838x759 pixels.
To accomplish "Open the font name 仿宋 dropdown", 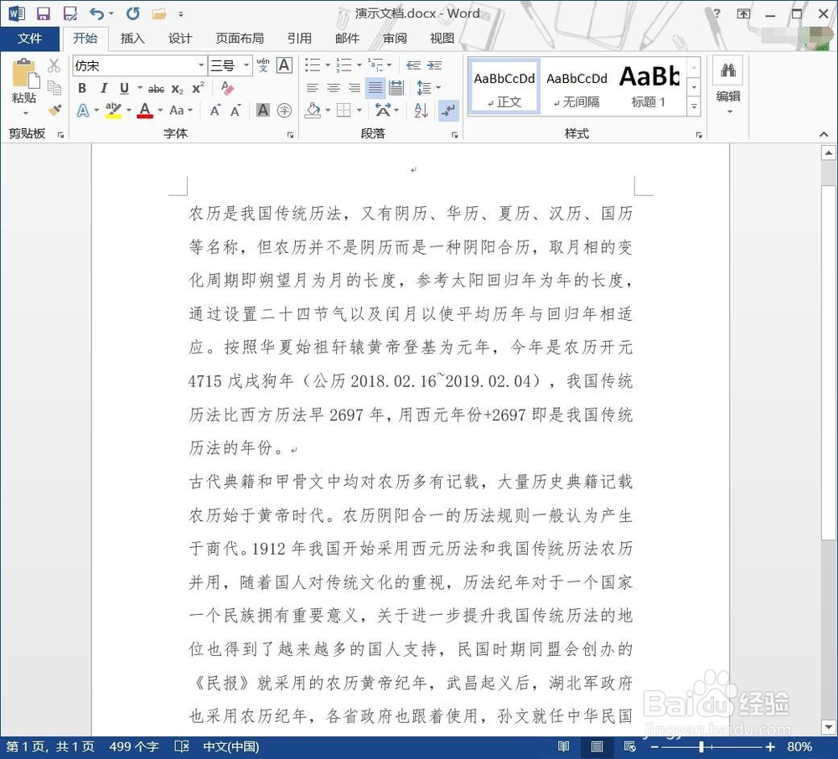I will [x=201, y=65].
